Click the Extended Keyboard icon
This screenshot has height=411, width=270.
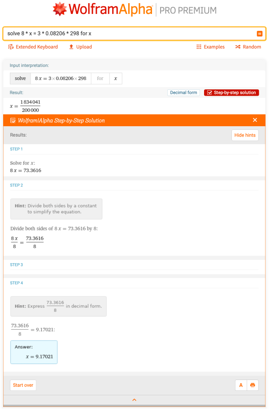[11, 47]
